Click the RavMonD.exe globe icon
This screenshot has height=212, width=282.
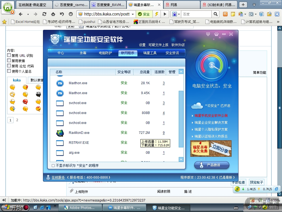(60, 133)
